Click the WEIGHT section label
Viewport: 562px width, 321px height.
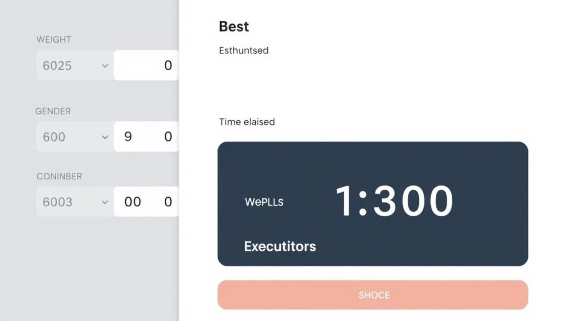(53, 40)
